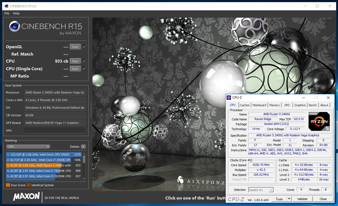Run the CPU (Single Core) benchmark
The height and width of the screenshot is (206, 338).
[75, 69]
